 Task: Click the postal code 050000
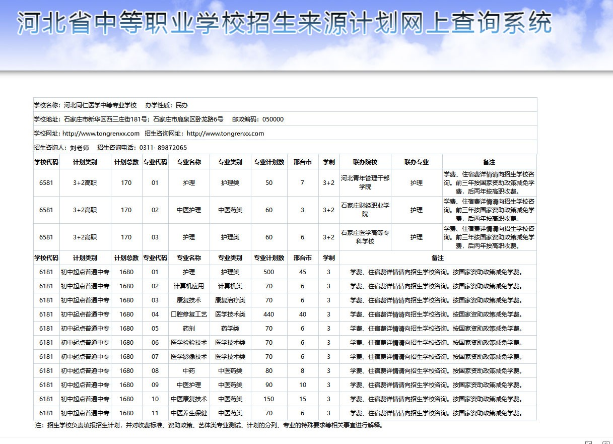pyautogui.click(x=273, y=119)
